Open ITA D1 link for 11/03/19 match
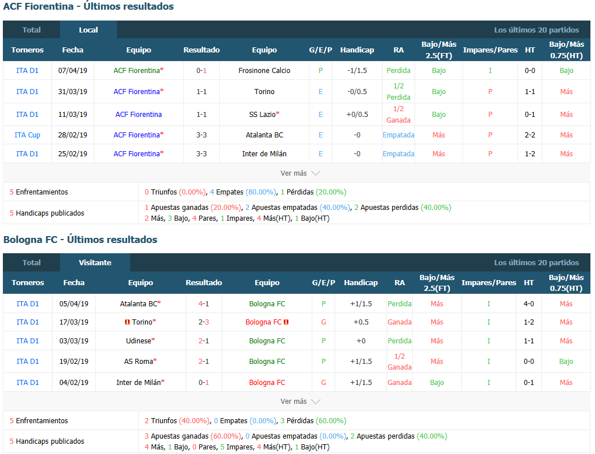 click(x=27, y=115)
